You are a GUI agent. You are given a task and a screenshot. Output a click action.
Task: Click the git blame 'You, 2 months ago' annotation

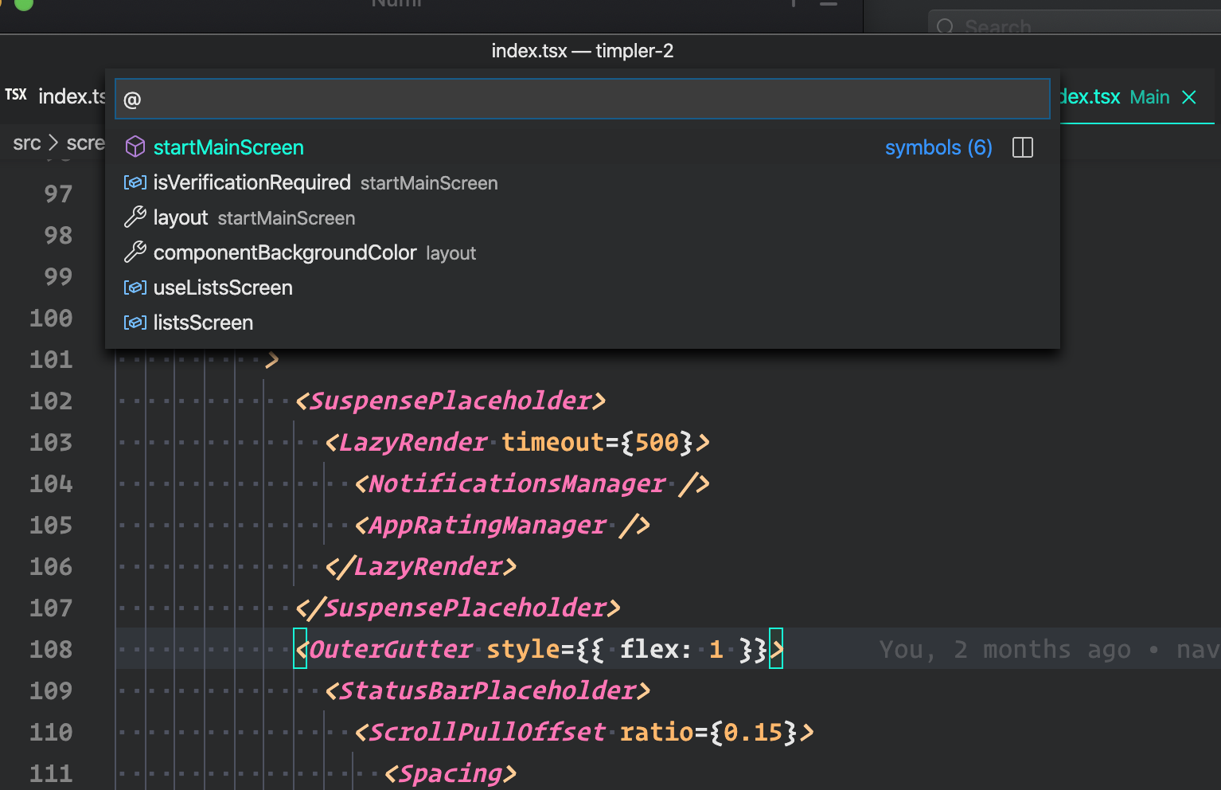pyautogui.click(x=1004, y=649)
